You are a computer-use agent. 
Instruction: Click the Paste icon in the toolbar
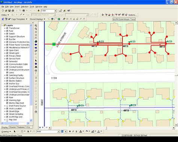pos(24,11)
